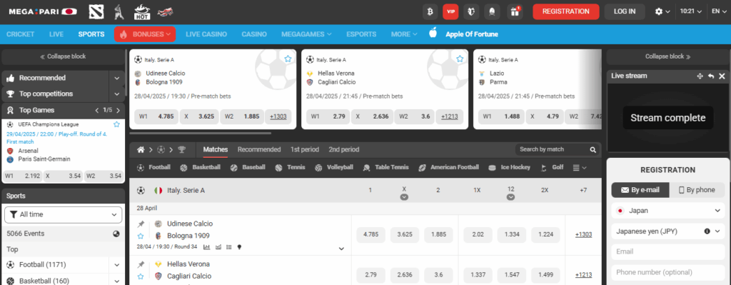This screenshot has height=285, width=731.
Task: Click the Email input field
Action: pos(668,251)
